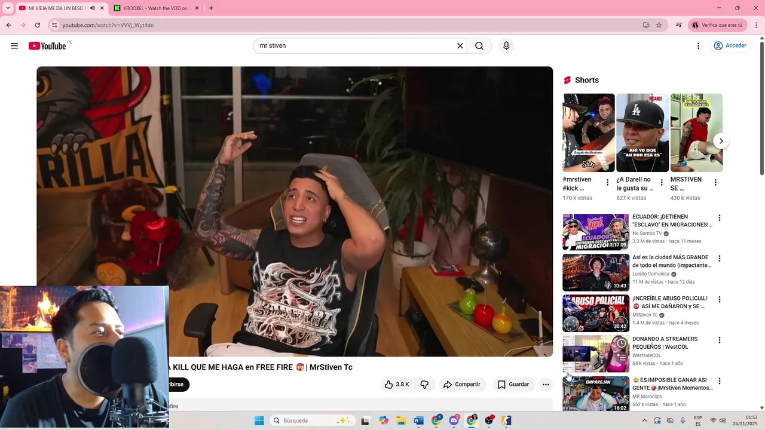Dislike the video with thumbs-down icon
Screen dimensions: 765x430
pos(424,385)
